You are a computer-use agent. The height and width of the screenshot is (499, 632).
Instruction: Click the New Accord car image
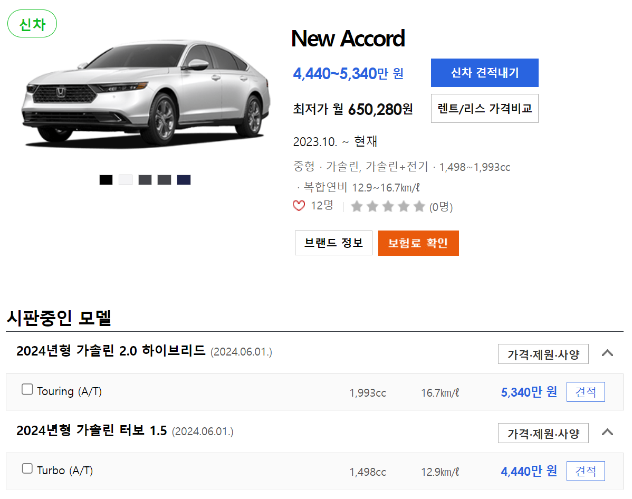[145, 93]
